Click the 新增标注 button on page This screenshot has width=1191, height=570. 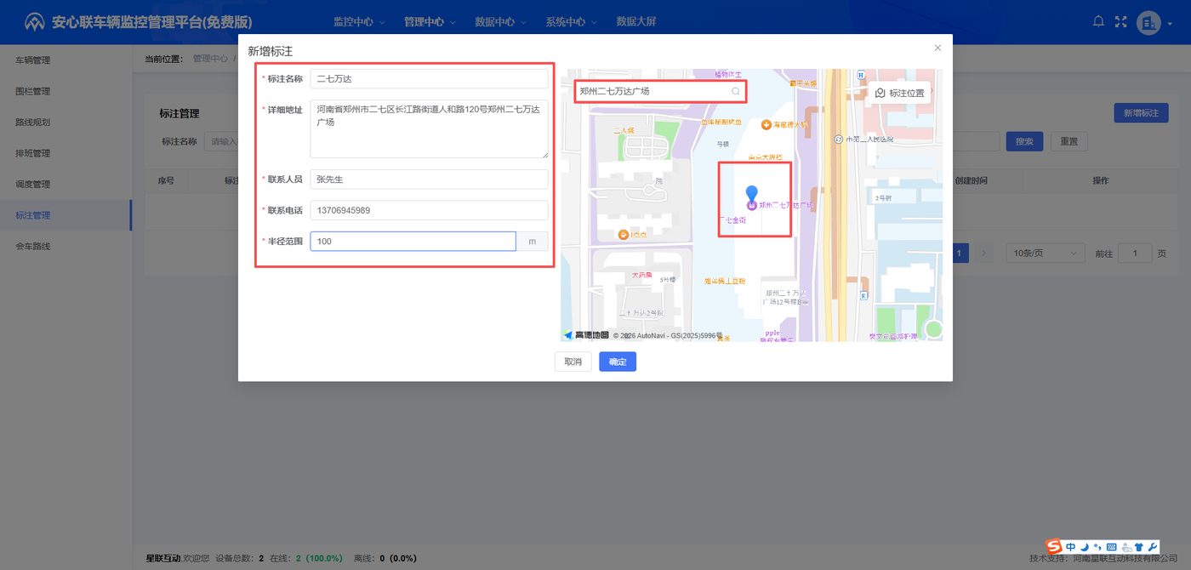1141,113
